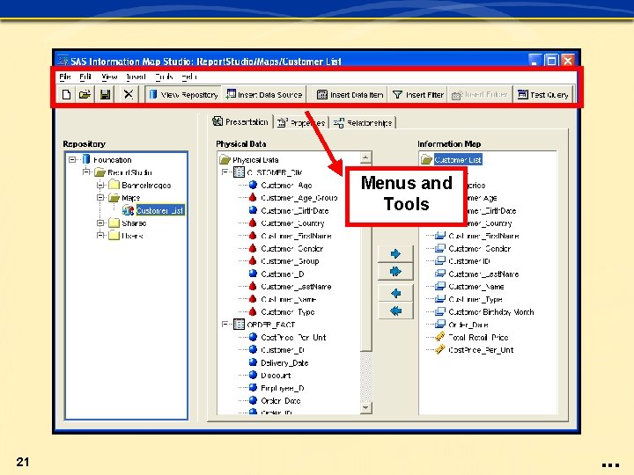
Task: Select Customer List in Repository tree
Action: (159, 210)
